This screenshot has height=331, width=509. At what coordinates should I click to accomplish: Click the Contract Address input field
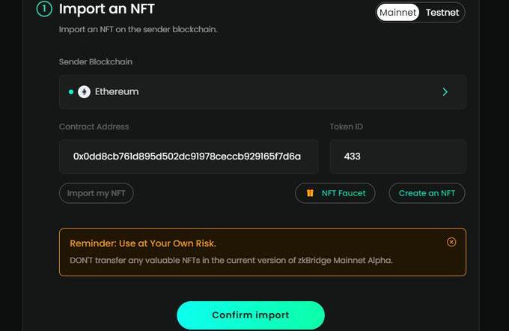tap(188, 157)
